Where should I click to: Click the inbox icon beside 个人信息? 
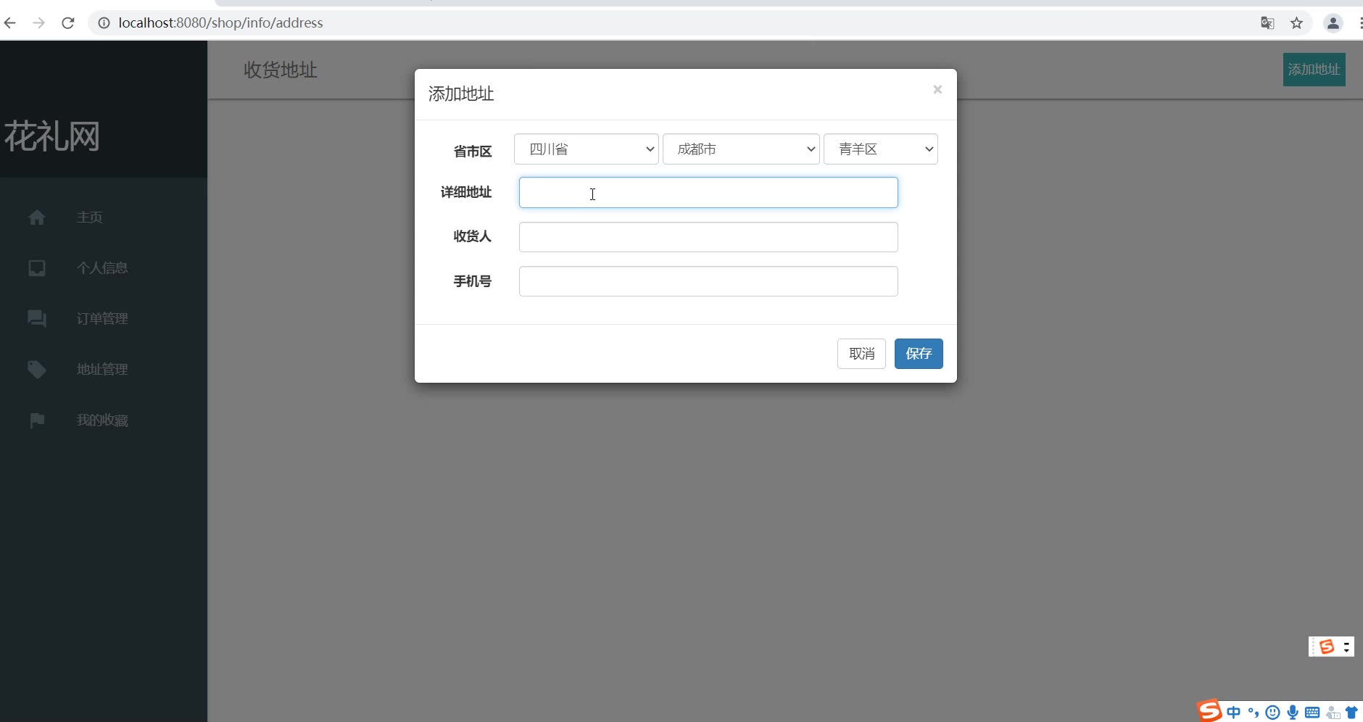tap(37, 268)
